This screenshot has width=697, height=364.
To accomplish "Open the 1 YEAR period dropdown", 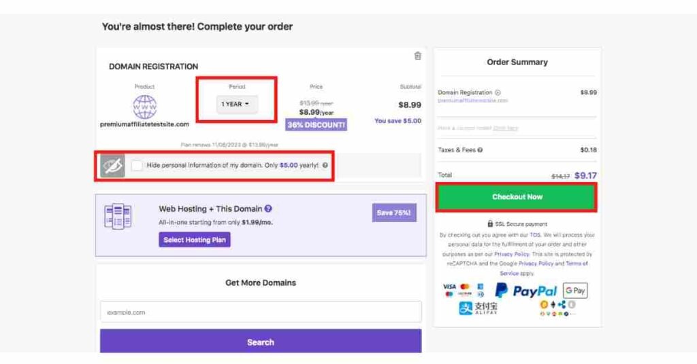I will point(236,104).
